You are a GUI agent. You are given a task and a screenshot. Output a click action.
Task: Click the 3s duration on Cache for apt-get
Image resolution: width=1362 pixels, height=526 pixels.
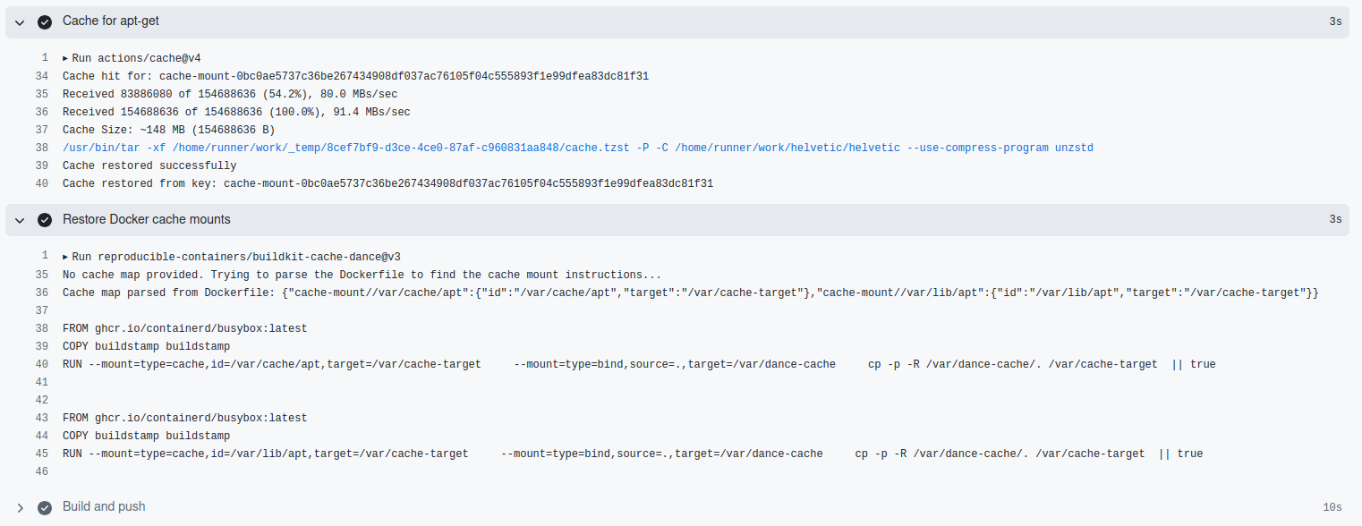(1337, 21)
